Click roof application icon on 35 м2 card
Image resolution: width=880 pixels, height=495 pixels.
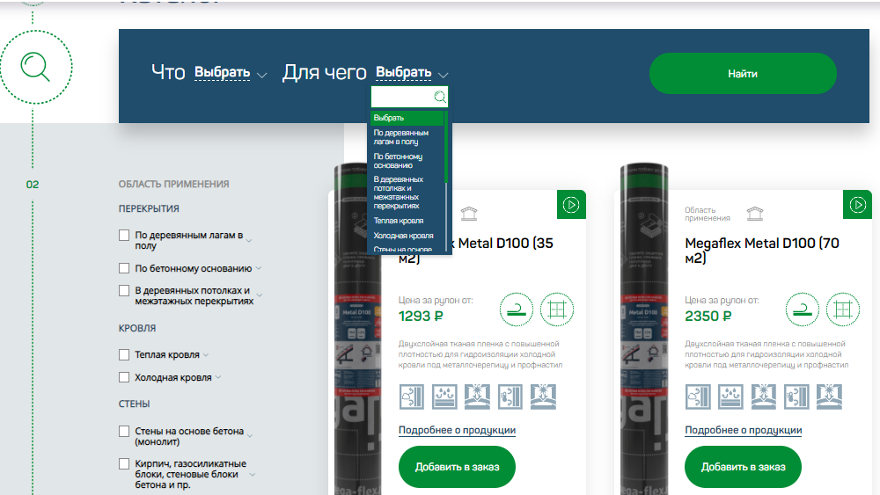point(469,214)
